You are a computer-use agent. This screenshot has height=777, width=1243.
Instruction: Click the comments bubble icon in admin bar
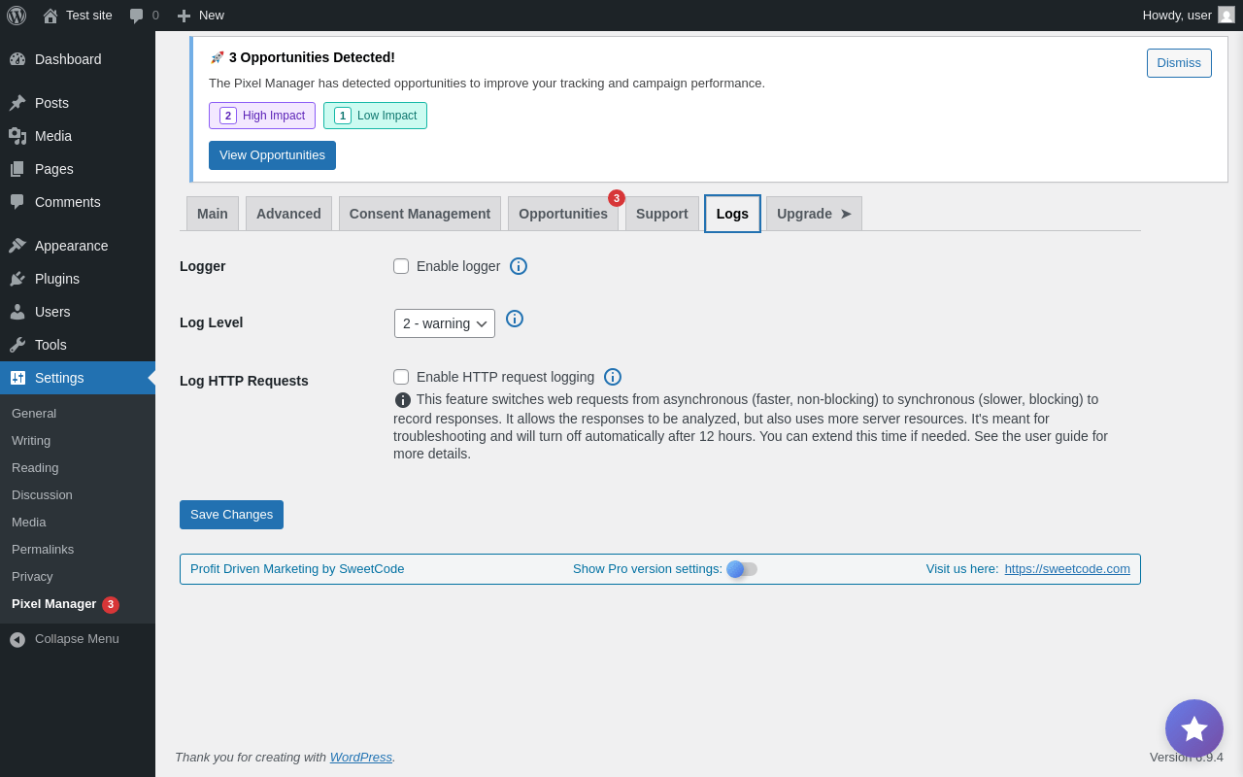pos(137,16)
